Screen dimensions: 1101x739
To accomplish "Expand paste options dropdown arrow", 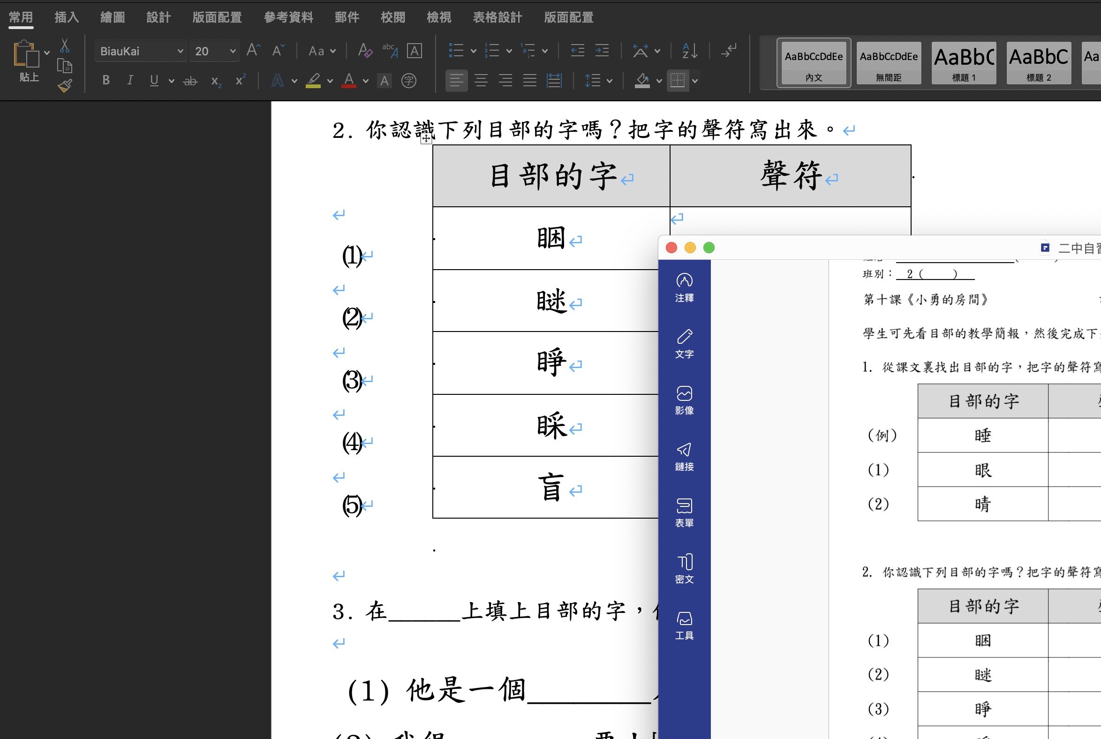I will (x=47, y=53).
